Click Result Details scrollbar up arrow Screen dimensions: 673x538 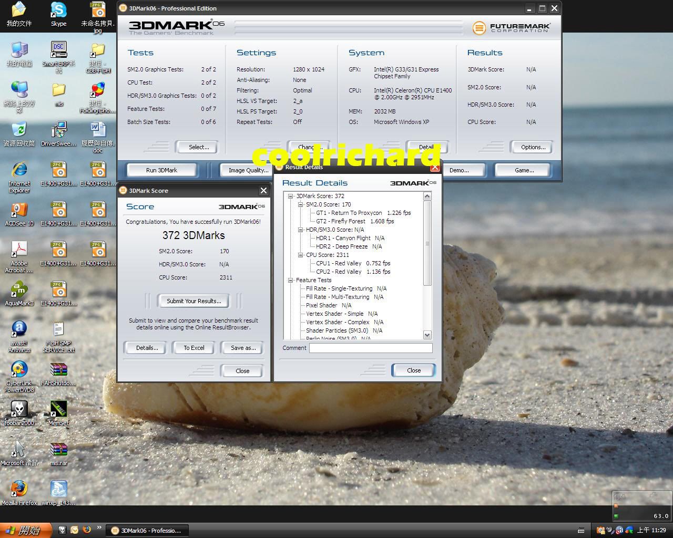(427, 196)
